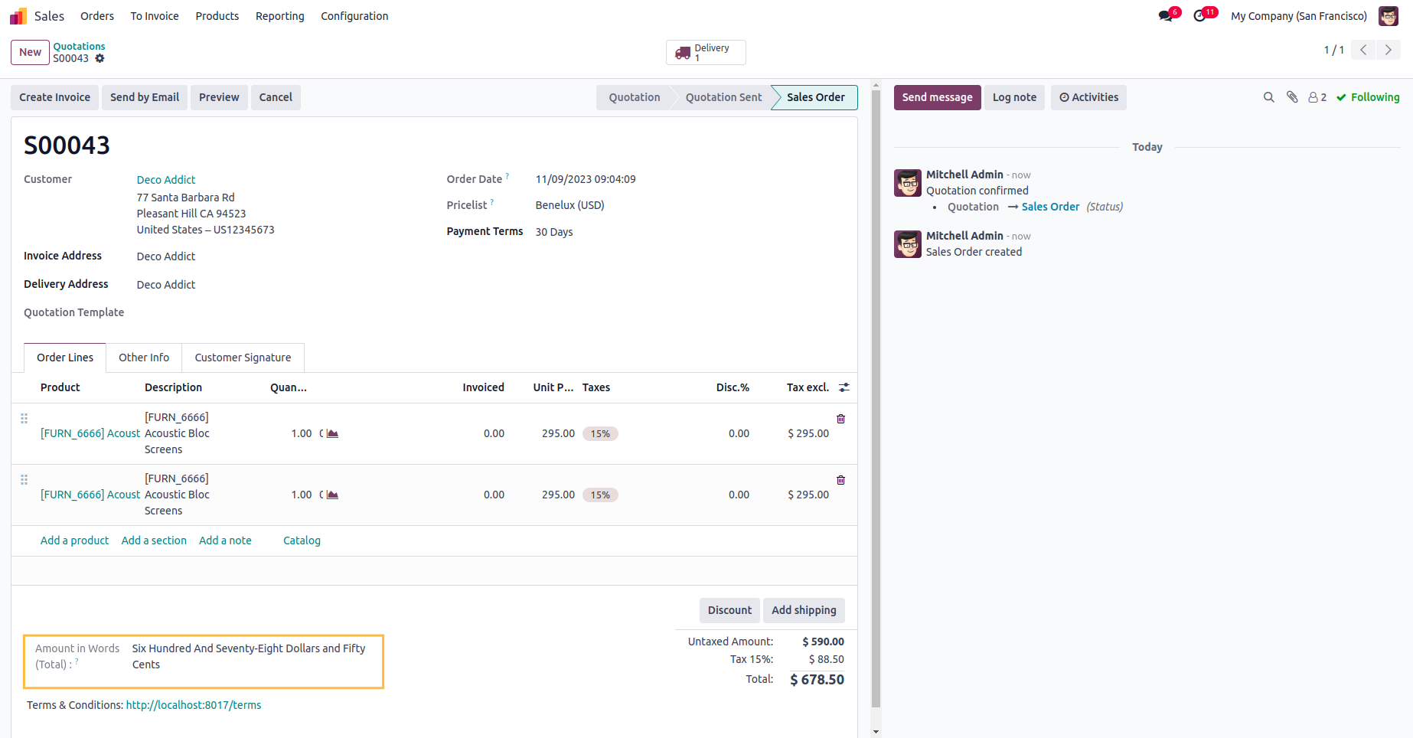
Task: Toggle Following subscription status
Action: coord(1368,97)
